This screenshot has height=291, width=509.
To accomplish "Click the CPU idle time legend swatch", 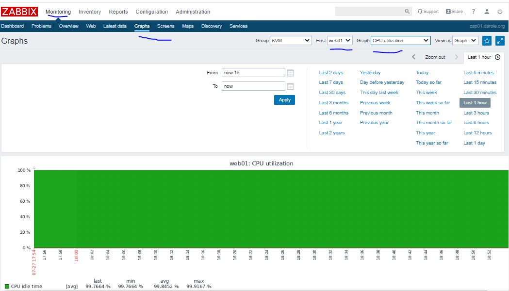I will click(x=7, y=287).
